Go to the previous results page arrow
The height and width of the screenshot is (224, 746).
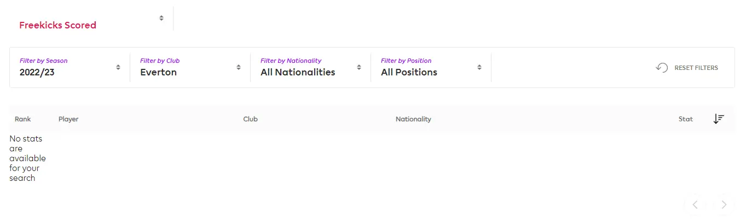click(x=695, y=205)
